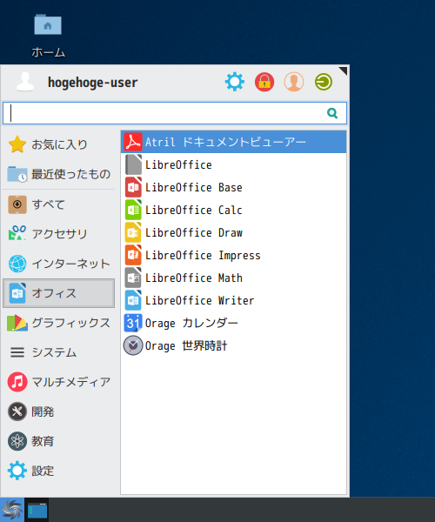Screen dimensions: 435x522
Task: Open Orage カレンダー application
Action: 234,323
